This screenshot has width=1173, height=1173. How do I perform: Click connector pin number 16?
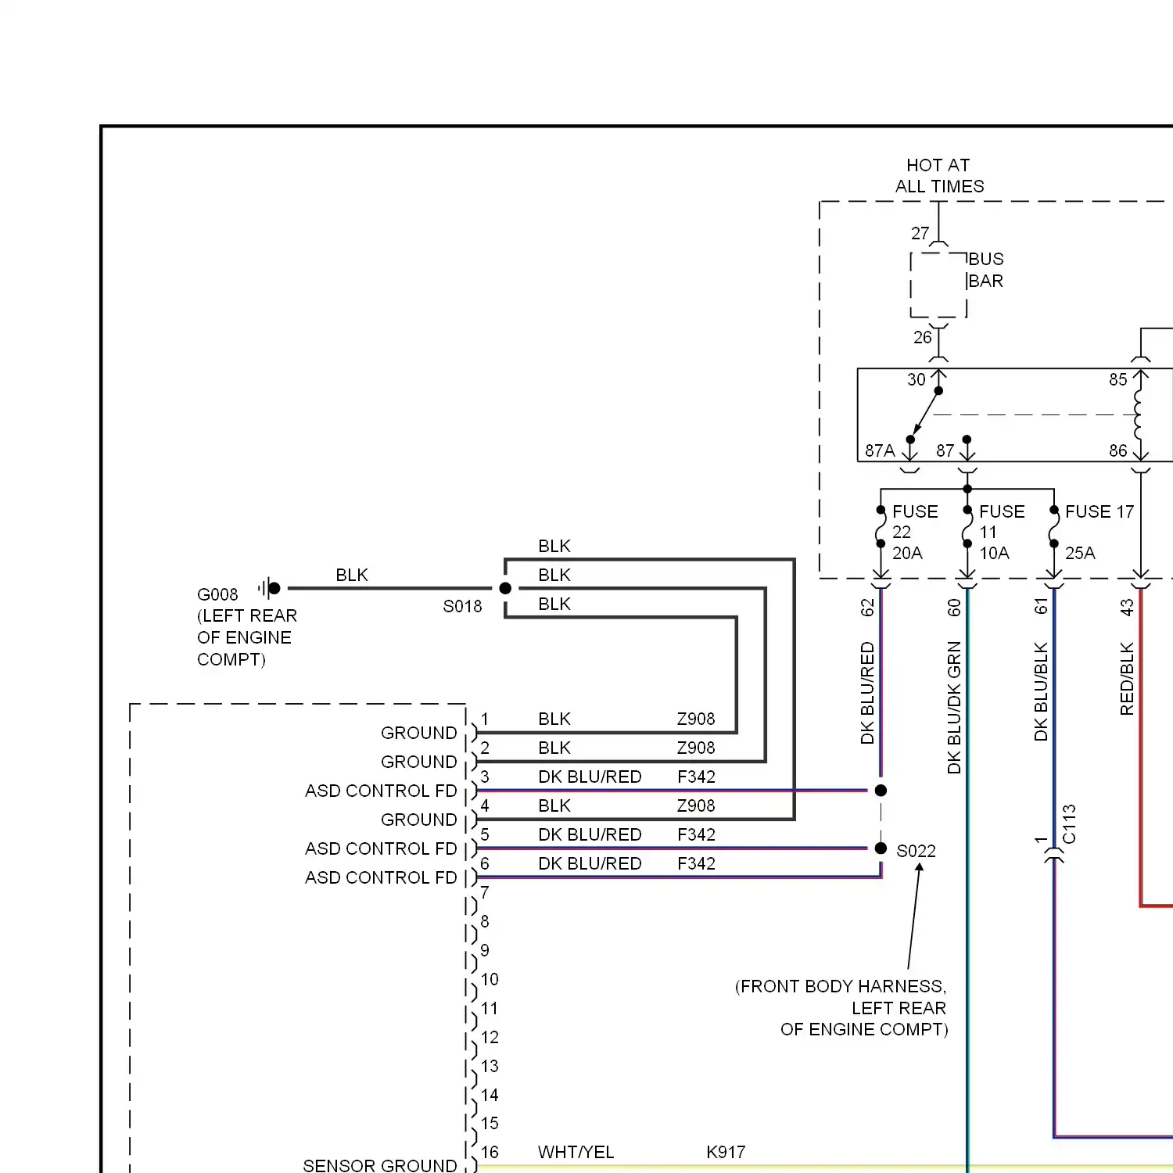[490, 1152]
